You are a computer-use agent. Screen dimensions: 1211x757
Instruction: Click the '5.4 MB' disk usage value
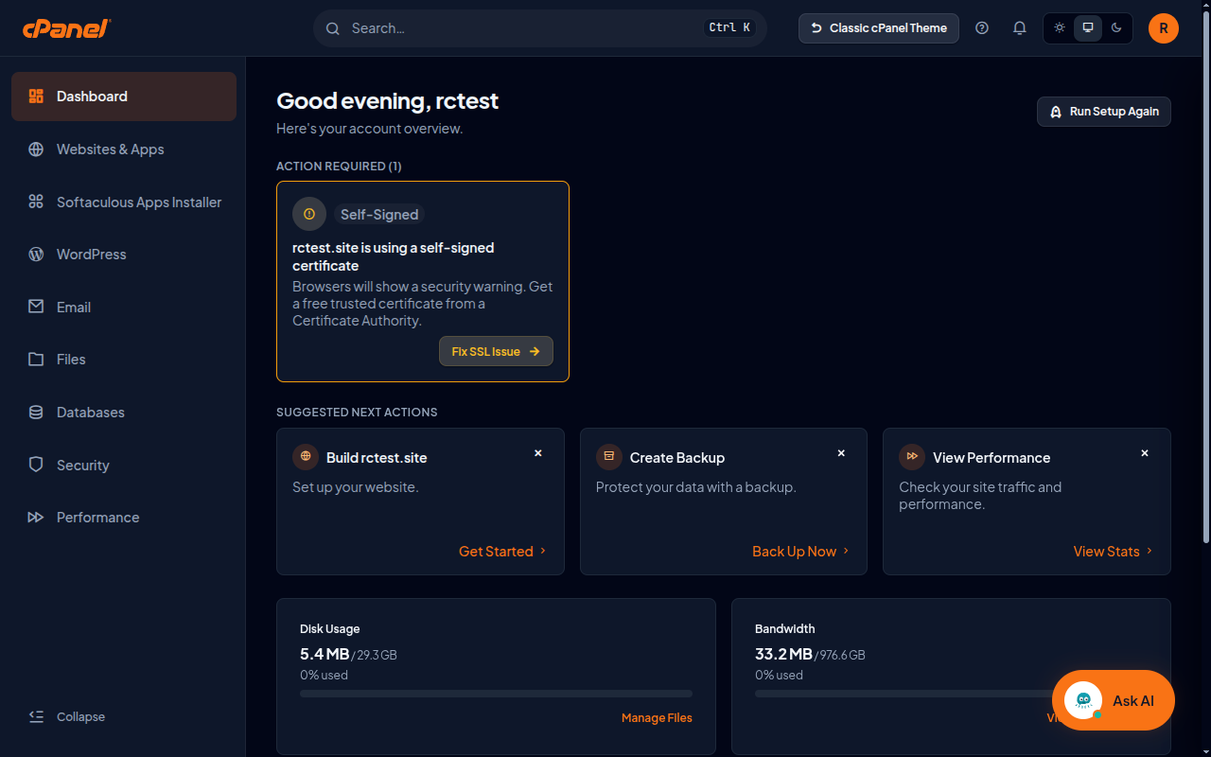(325, 654)
